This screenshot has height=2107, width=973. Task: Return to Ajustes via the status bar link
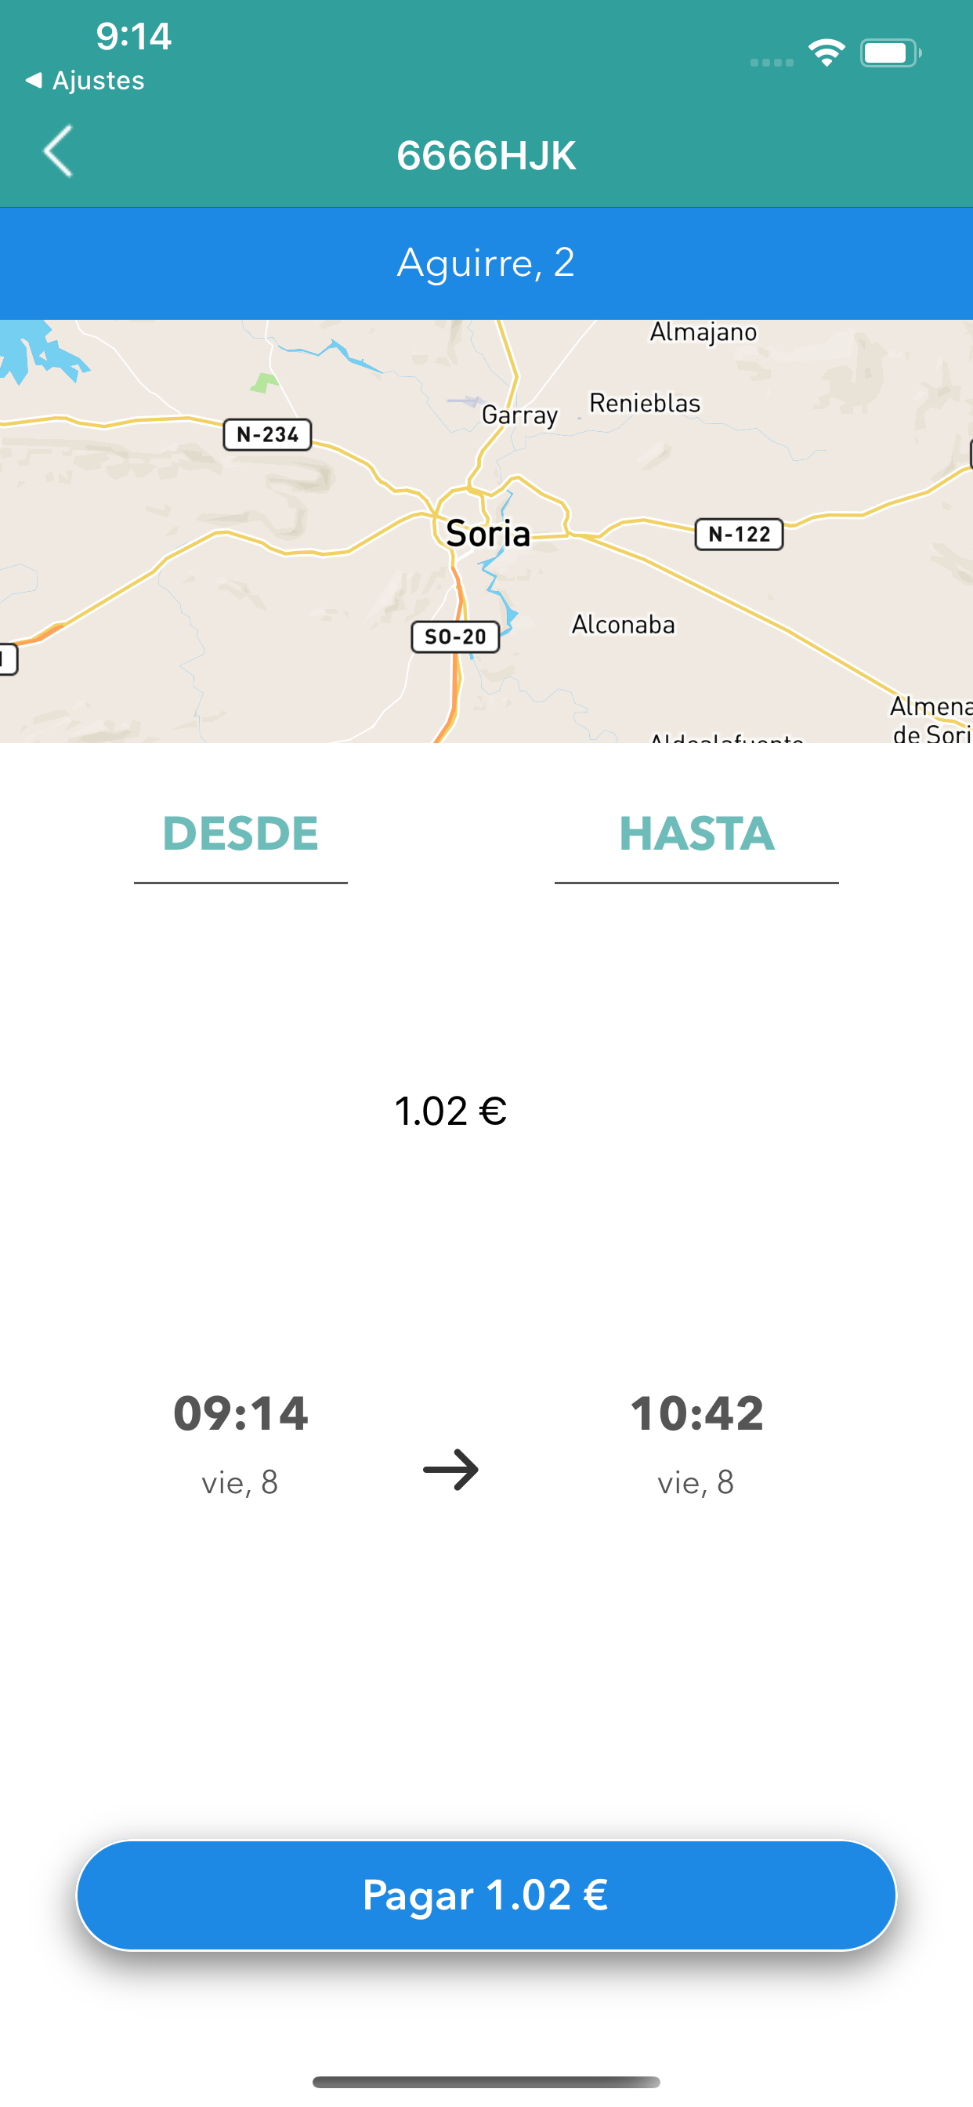pyautogui.click(x=86, y=81)
